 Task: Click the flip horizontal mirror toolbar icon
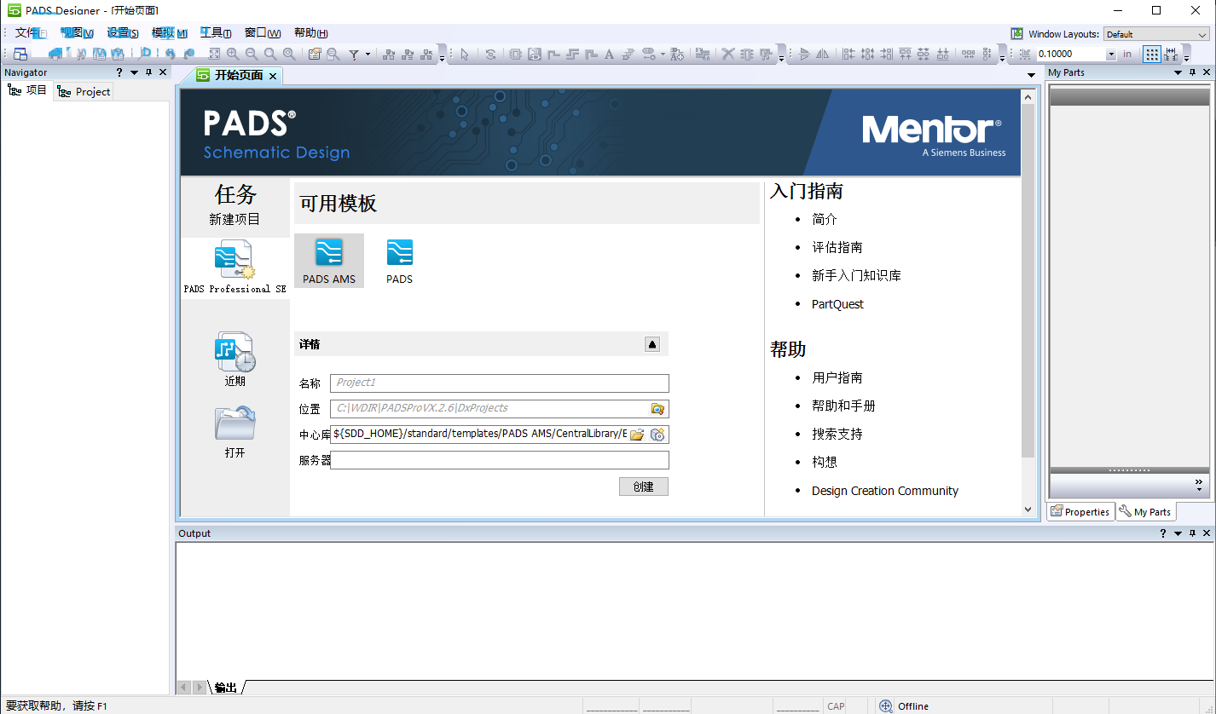pyautogui.click(x=823, y=54)
